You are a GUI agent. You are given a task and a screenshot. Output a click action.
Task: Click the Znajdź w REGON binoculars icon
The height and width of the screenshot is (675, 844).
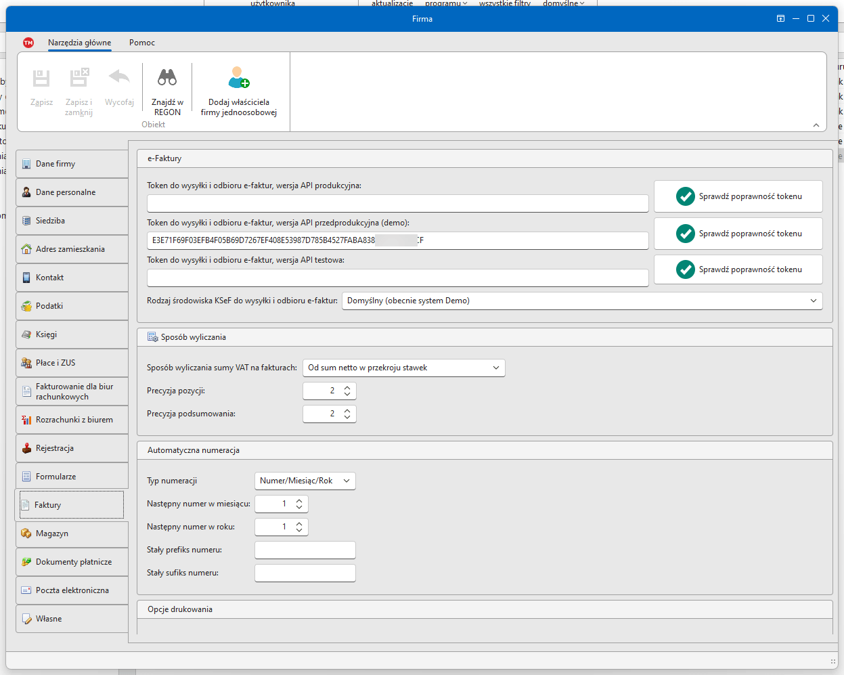(167, 78)
